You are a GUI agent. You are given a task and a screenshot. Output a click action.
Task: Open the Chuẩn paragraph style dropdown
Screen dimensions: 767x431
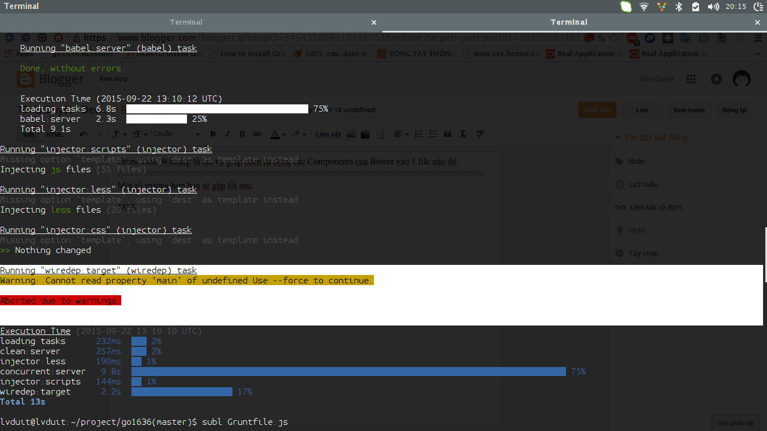pyautogui.click(x=176, y=134)
